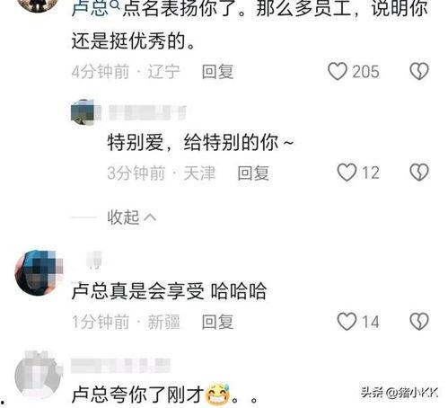Tap the chevron arrow next to 收起
The width and height of the screenshot is (448, 408).
pyautogui.click(x=150, y=217)
